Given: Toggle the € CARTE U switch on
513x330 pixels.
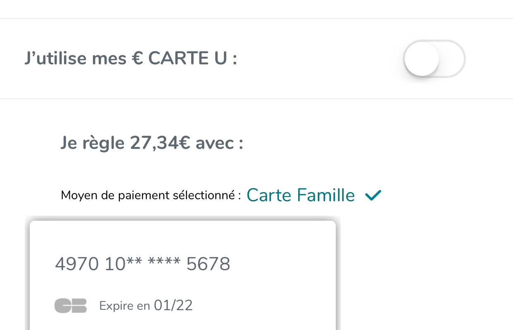Looking at the screenshot, I should pos(435,59).
